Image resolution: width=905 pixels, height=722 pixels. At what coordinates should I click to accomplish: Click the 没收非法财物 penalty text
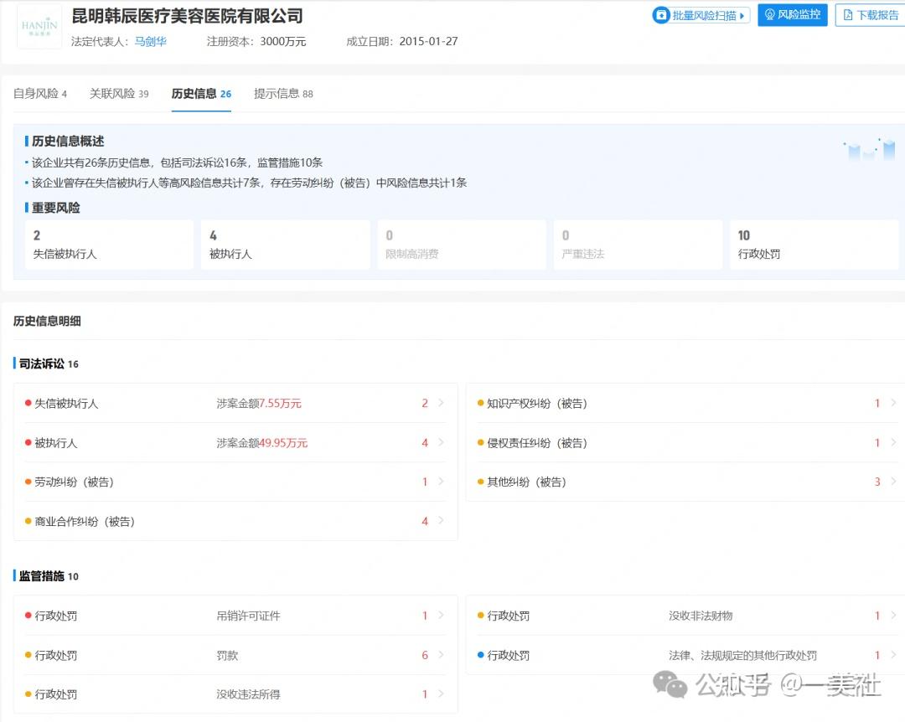701,616
